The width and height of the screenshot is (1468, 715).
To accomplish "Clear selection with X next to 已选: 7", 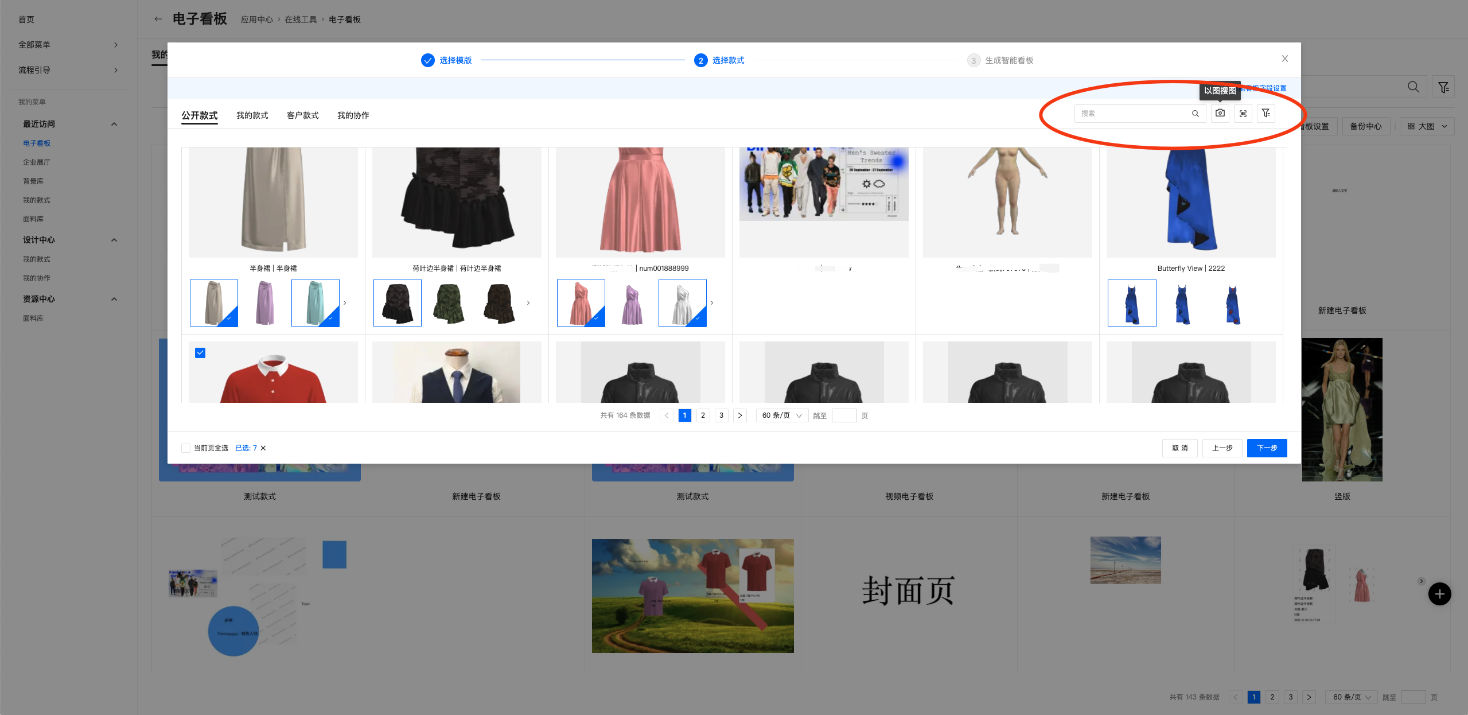I will pyautogui.click(x=263, y=448).
